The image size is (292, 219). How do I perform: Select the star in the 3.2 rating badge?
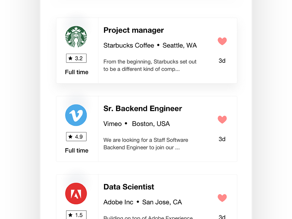click(x=69, y=58)
